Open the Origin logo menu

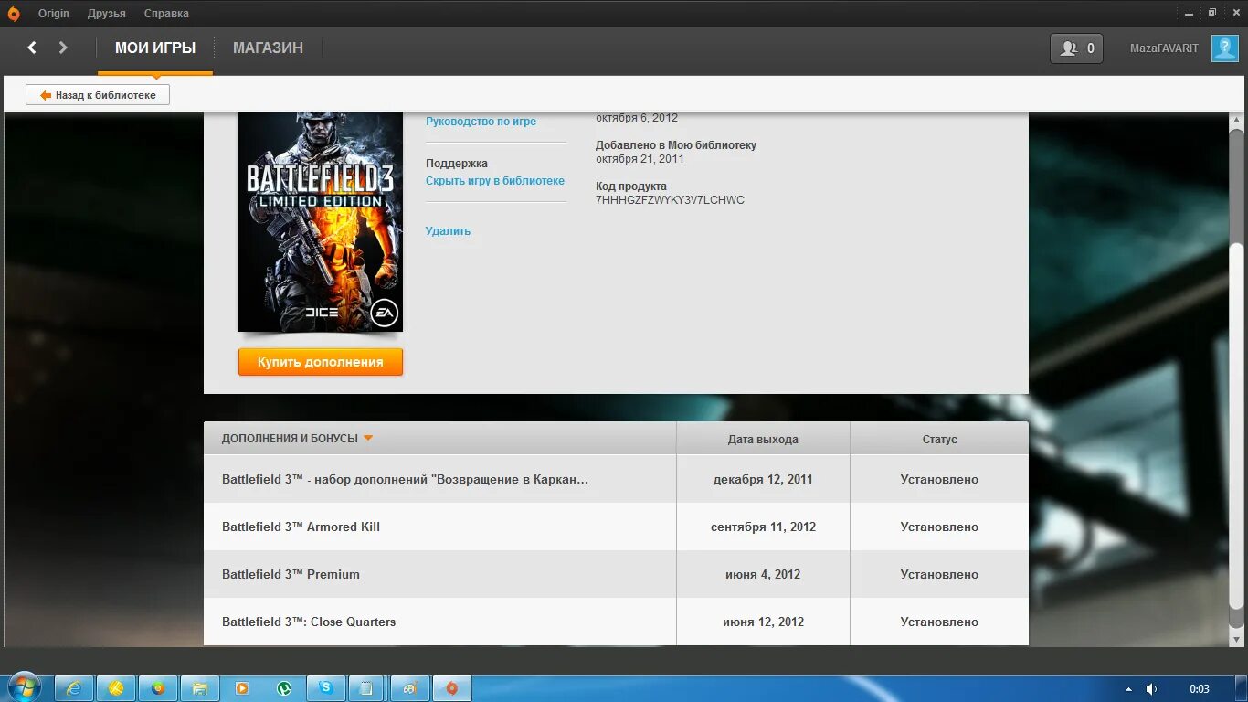13,14
